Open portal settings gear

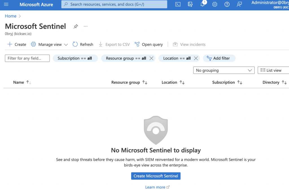click(215, 4)
